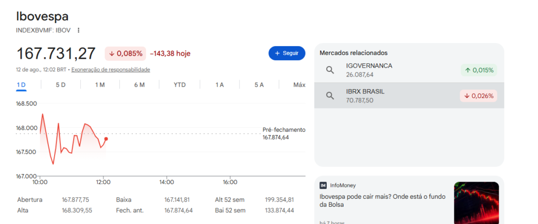Click the InfoMoney IM logo icon
This screenshot has height=224, width=538.
click(323, 185)
